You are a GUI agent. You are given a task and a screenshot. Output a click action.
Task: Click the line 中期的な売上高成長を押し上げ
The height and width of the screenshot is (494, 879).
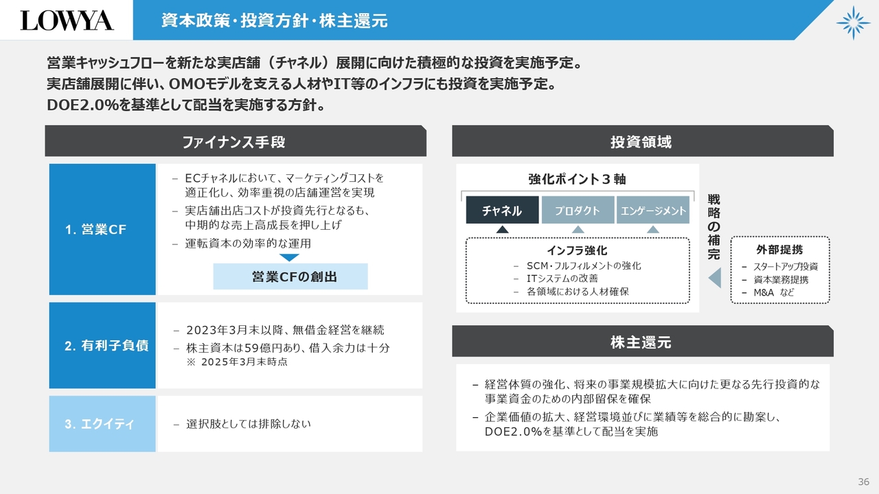263,225
